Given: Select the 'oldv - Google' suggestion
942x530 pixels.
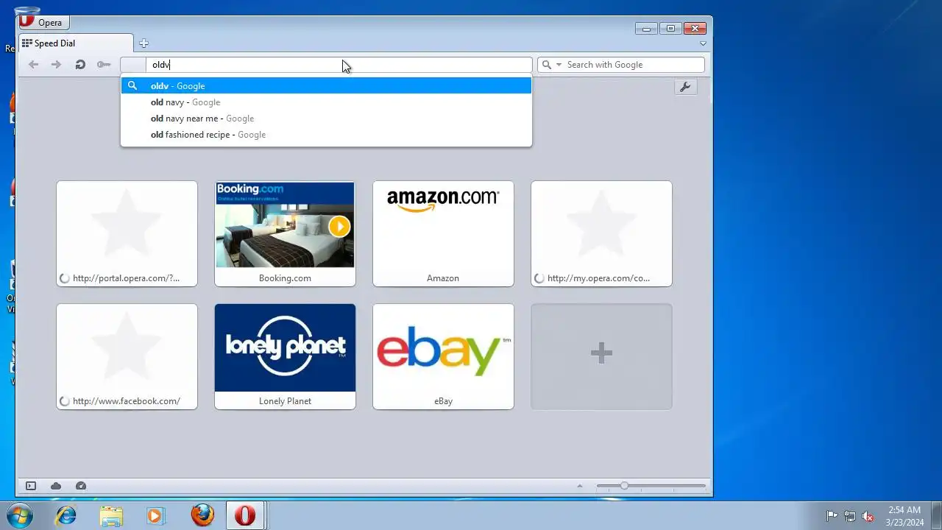Looking at the screenshot, I should coord(326,86).
